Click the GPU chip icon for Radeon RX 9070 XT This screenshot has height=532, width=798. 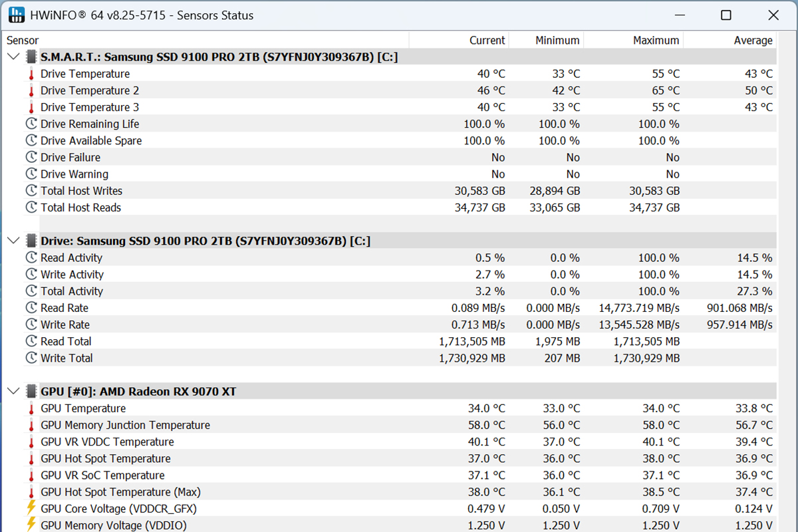click(x=31, y=392)
